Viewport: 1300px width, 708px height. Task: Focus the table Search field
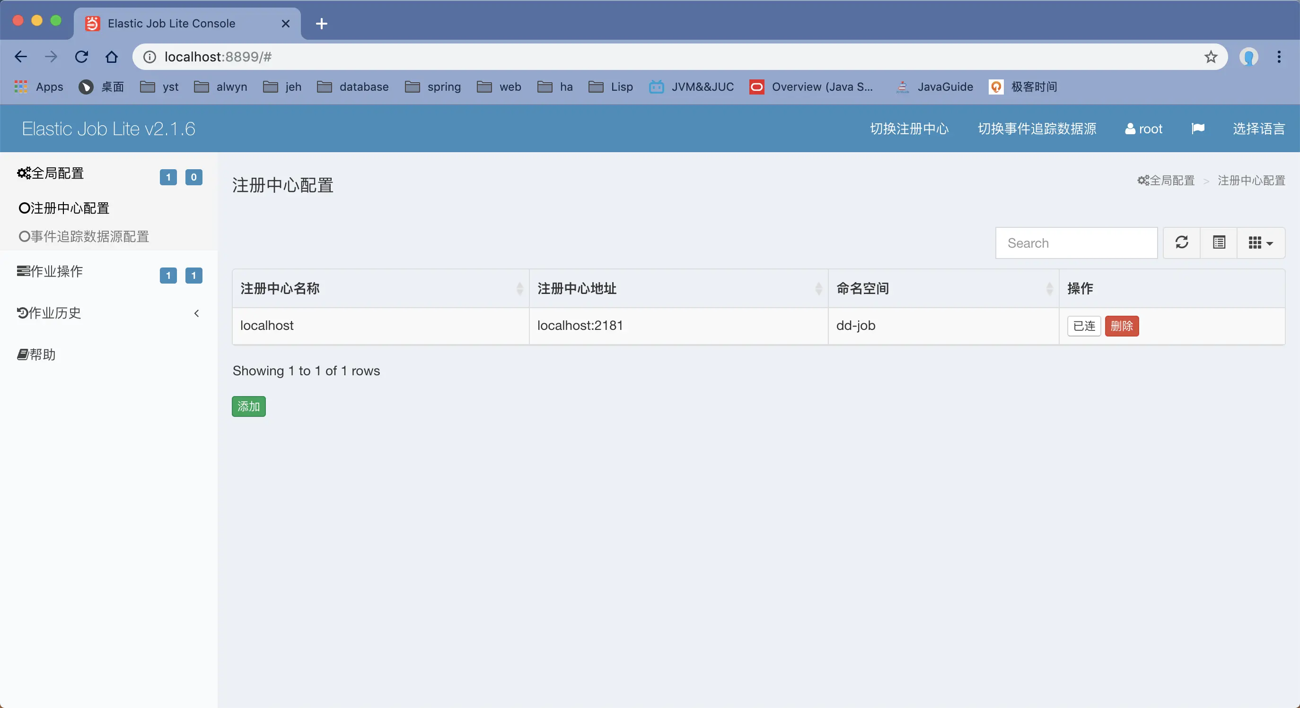click(1076, 243)
